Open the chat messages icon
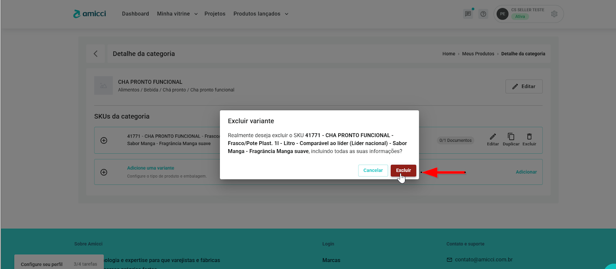Viewport: 616px width, 269px height. tap(468, 14)
